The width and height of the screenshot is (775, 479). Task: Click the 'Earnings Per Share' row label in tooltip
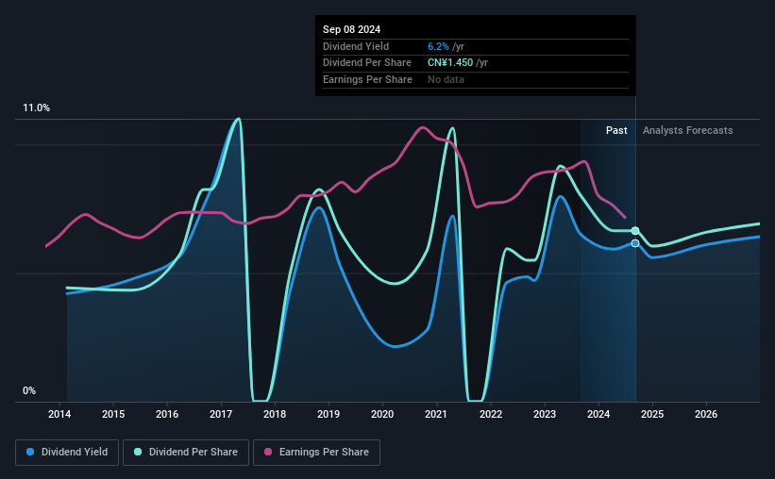click(367, 79)
